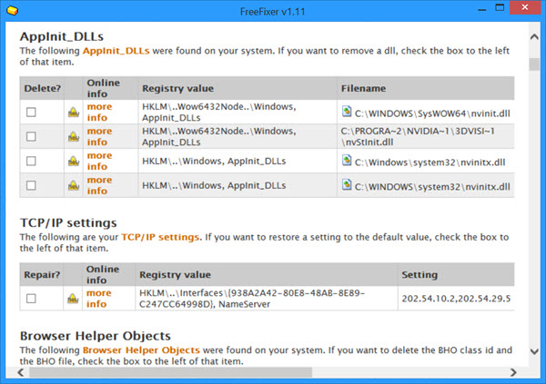
Task: Check the delete box for SysWOW64\nvinit.dll
Action: coord(31,113)
